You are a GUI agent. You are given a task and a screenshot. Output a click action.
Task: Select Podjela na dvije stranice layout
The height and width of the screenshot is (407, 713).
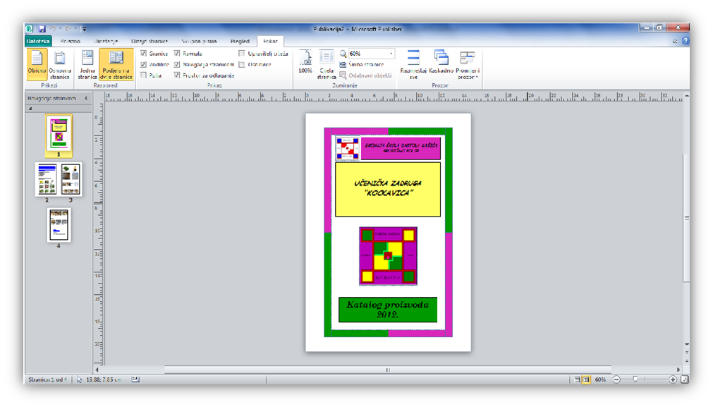tap(116, 64)
